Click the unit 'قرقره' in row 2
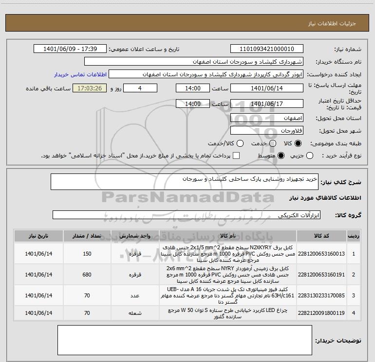 click(x=135, y=275)
